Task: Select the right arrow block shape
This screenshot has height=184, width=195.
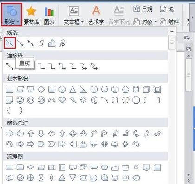Action: point(10,134)
